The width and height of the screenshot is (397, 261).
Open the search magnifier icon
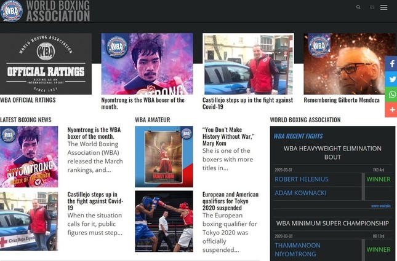pos(358,7)
